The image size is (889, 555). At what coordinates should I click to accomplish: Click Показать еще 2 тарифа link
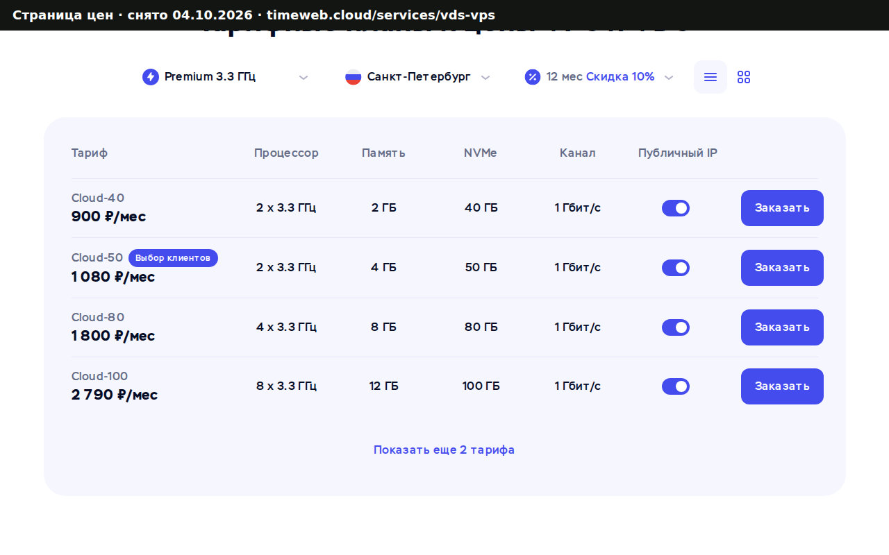point(444,450)
